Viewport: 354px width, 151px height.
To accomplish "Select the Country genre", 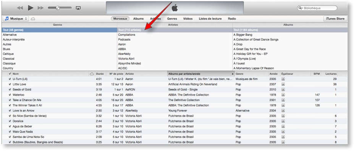I will pos(59,68).
